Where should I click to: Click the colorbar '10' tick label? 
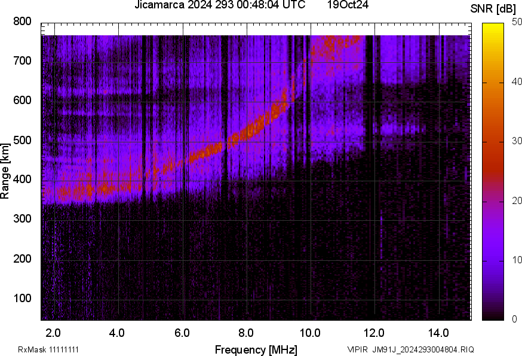click(x=517, y=260)
